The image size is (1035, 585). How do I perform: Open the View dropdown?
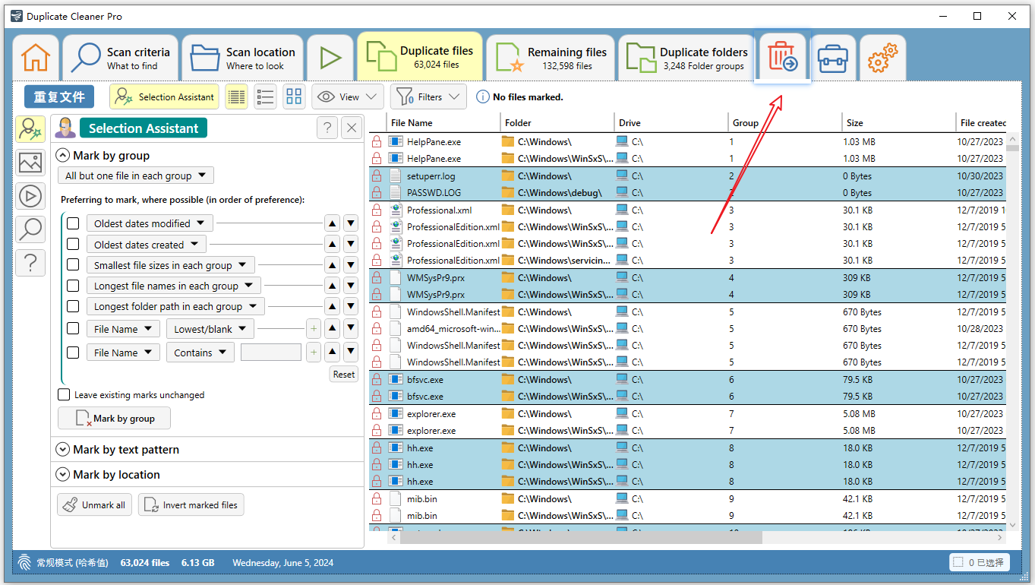[348, 97]
